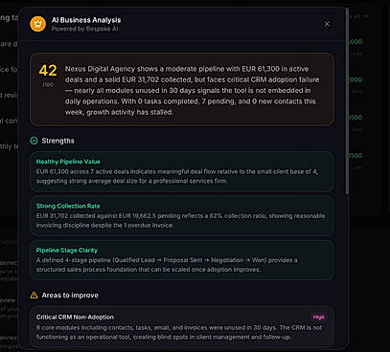This screenshot has height=352, width=390.
Task: Click the Critical CRM Non-Adoption description text
Action: click(179, 332)
